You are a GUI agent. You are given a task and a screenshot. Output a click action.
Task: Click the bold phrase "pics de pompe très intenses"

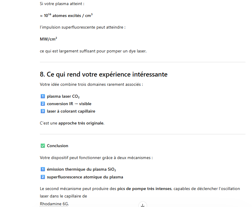pos(144,189)
